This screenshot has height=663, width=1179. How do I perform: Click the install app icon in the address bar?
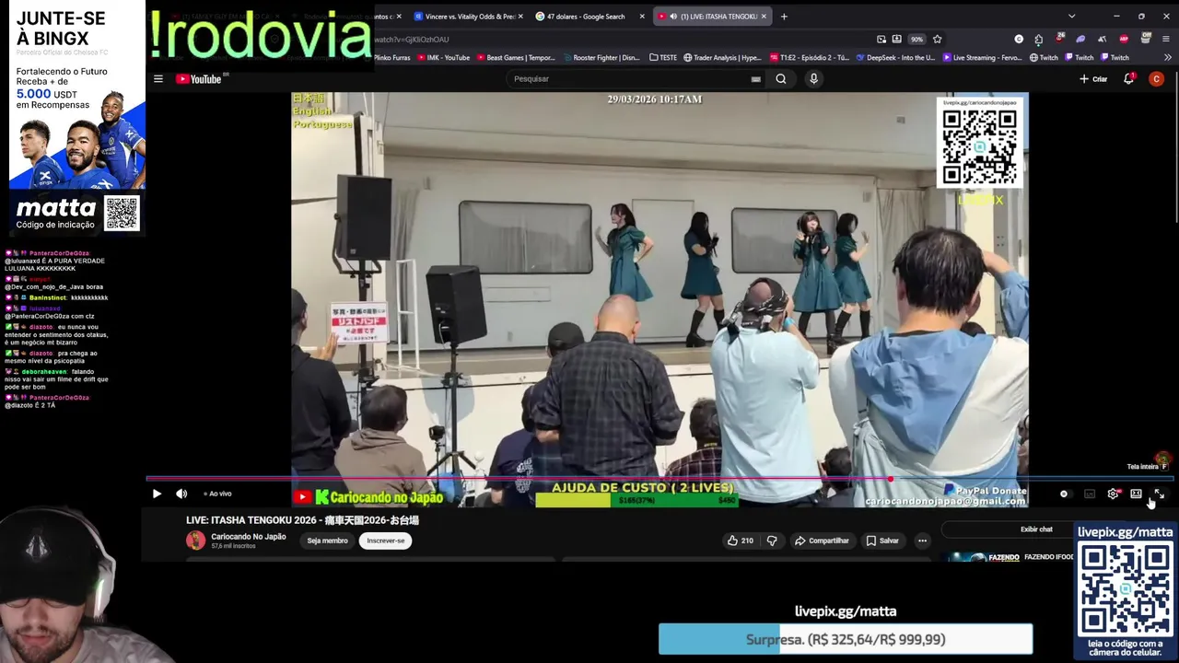[x=896, y=40]
